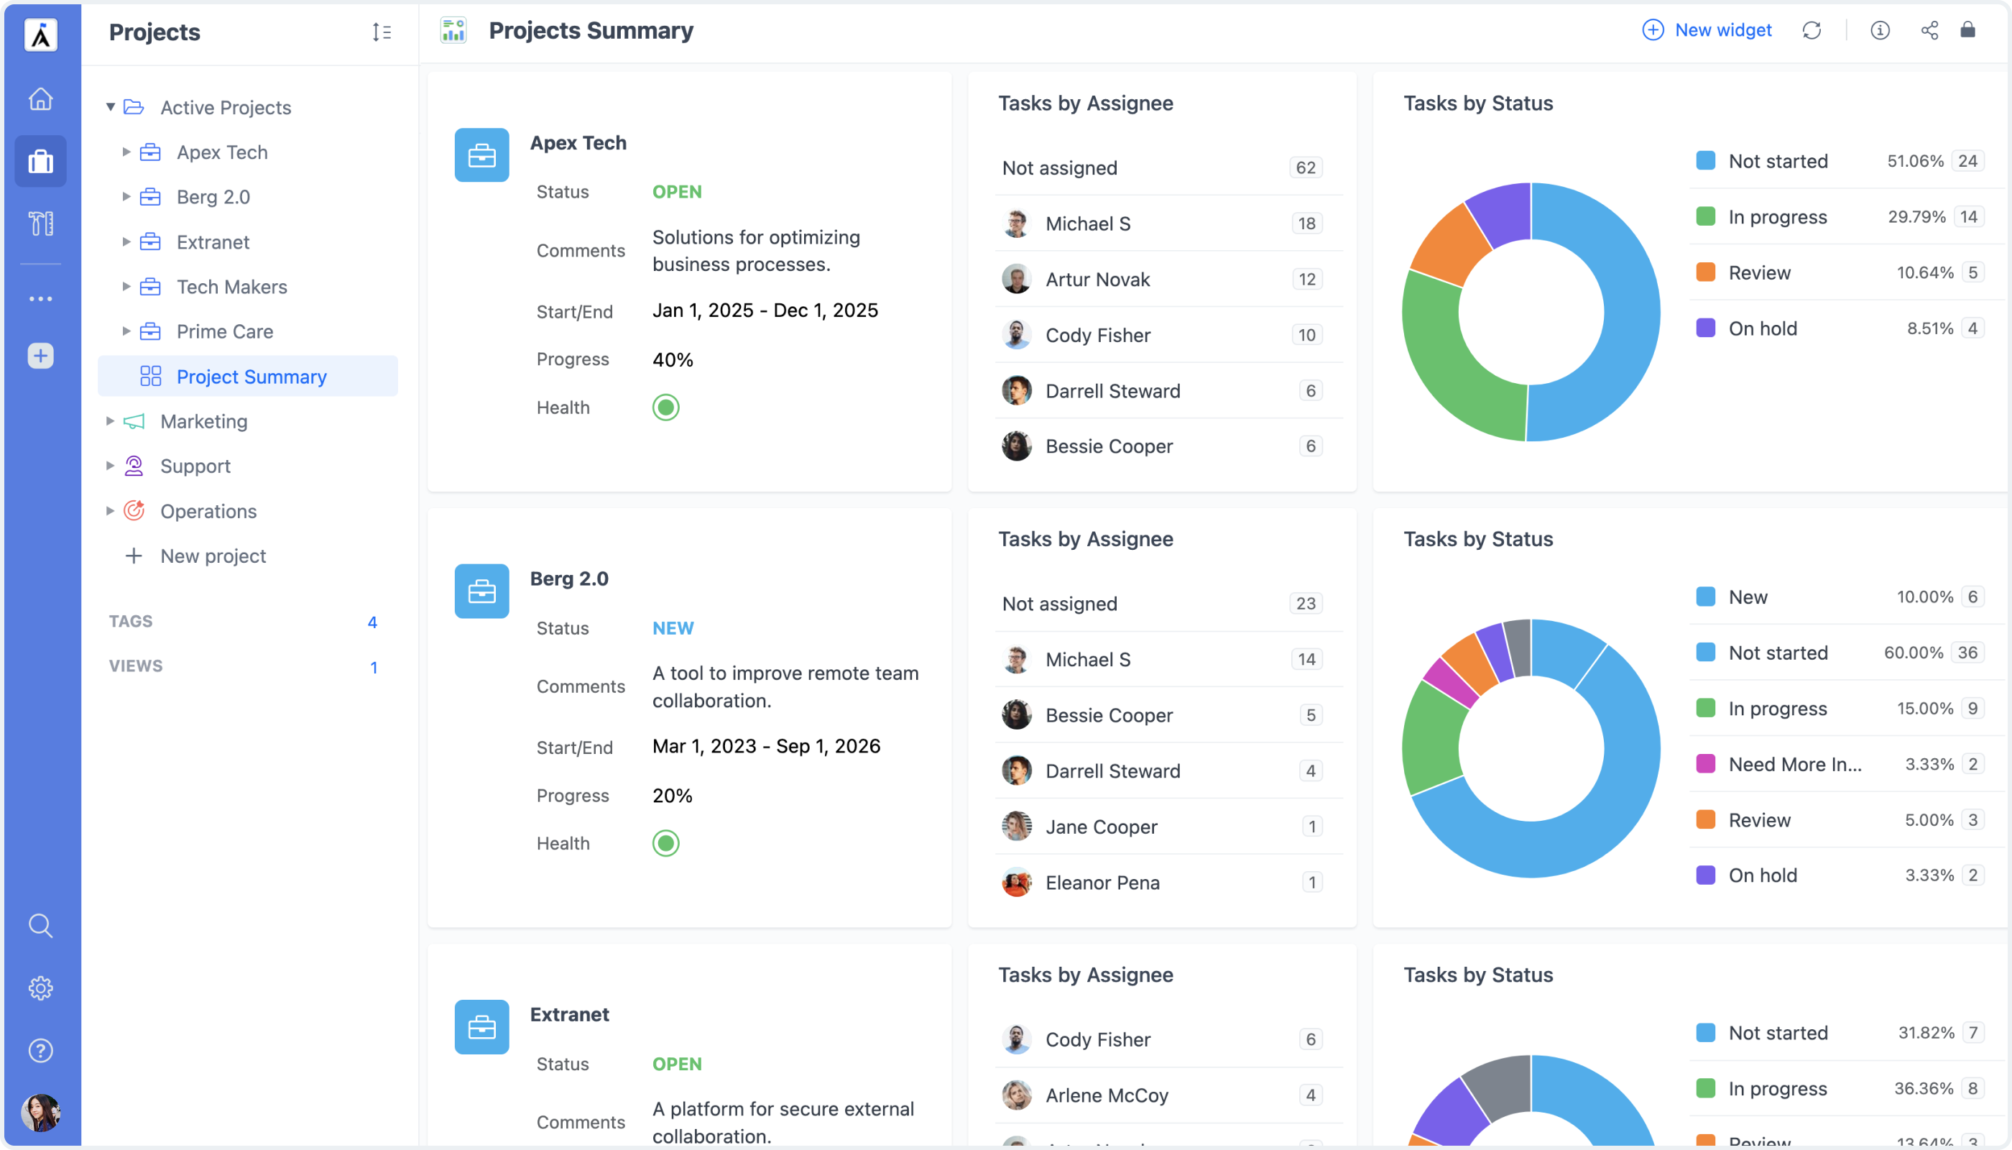
Task: Click Apex Tech OPEN status label
Action: coord(677,192)
